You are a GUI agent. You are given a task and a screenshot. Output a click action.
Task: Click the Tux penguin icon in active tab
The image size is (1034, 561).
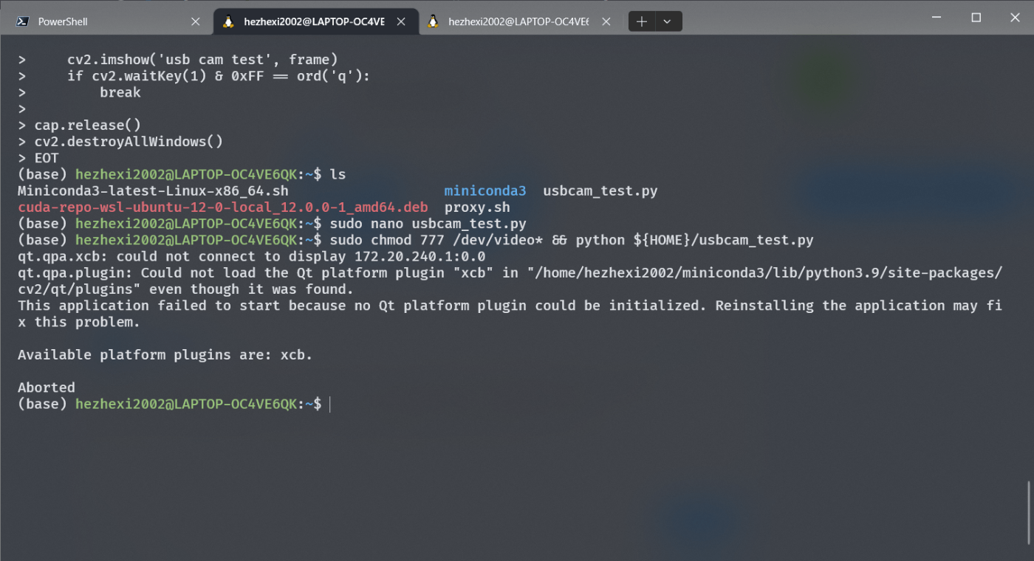[x=229, y=21]
